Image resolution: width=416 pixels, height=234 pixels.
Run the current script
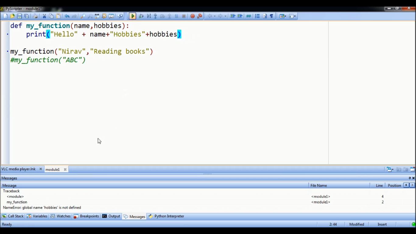coord(132,16)
